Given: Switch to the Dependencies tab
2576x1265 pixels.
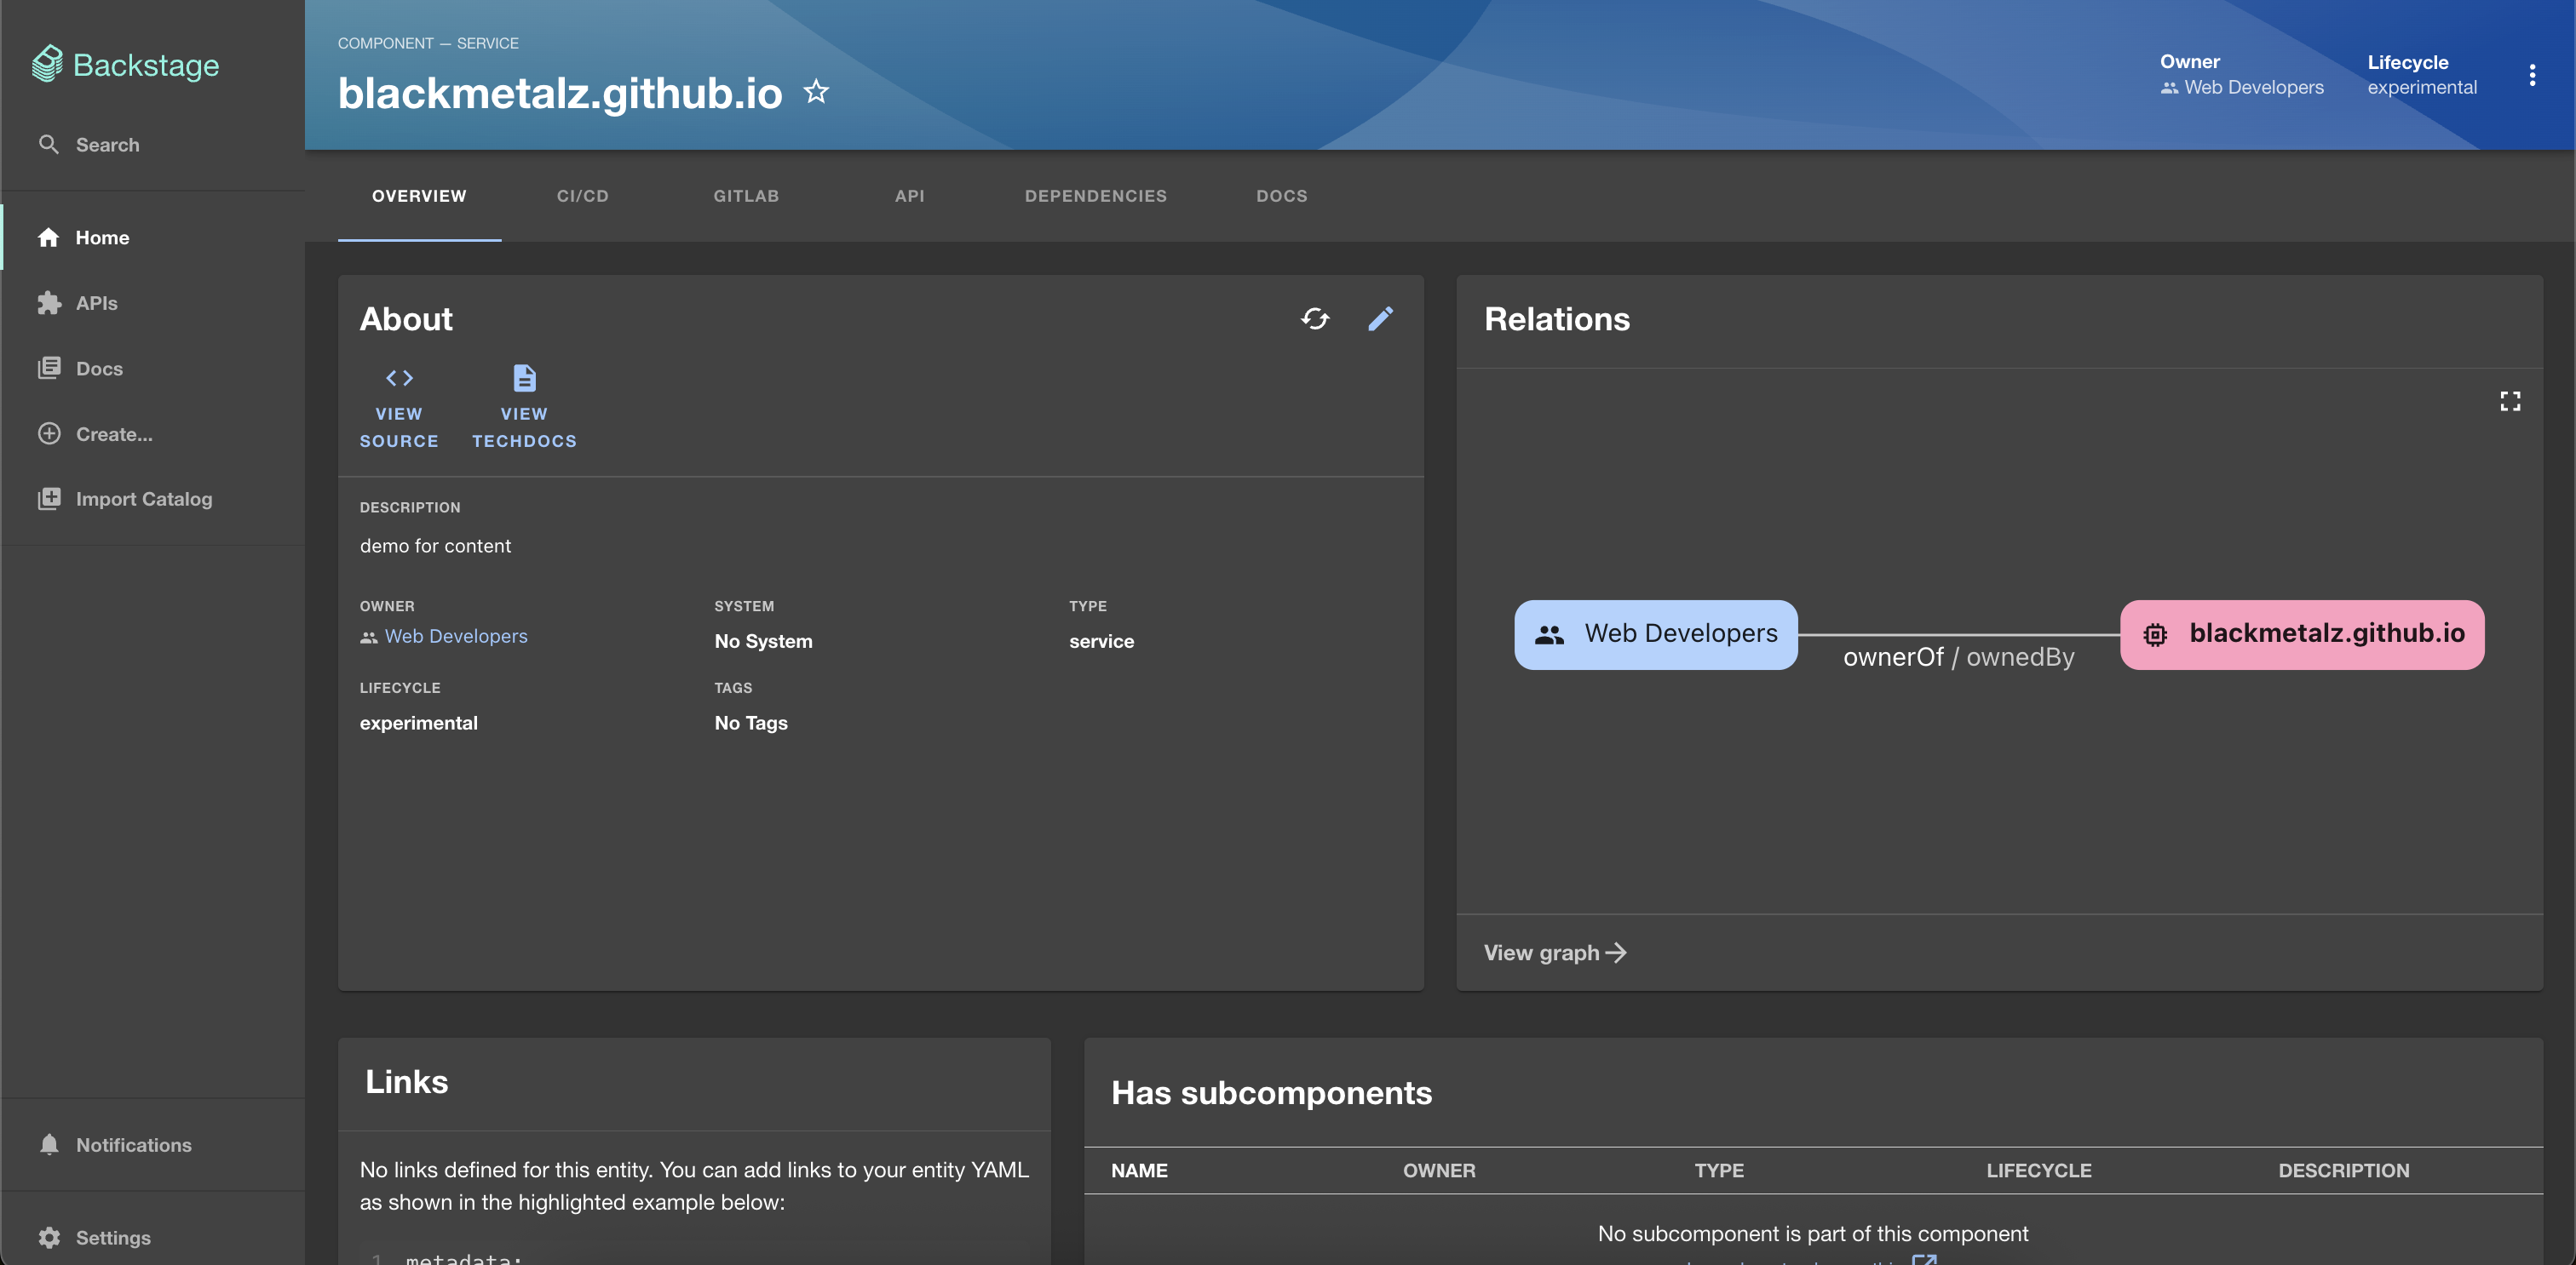Looking at the screenshot, I should 1095,196.
